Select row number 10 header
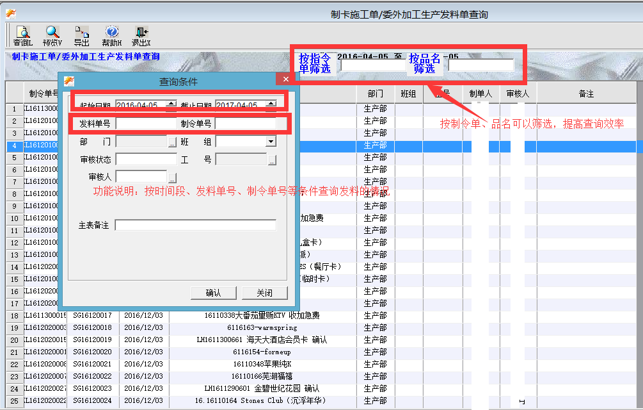 (x=15, y=218)
